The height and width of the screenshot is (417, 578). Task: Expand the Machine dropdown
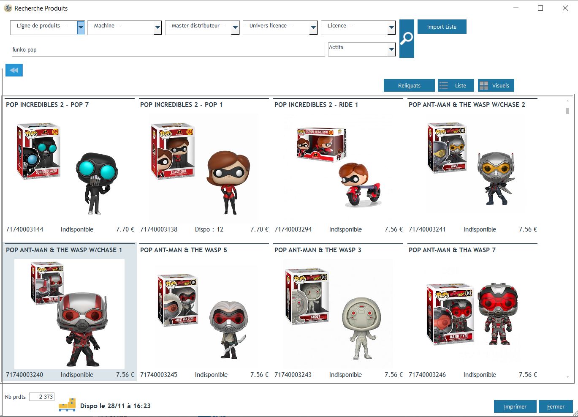(x=157, y=28)
